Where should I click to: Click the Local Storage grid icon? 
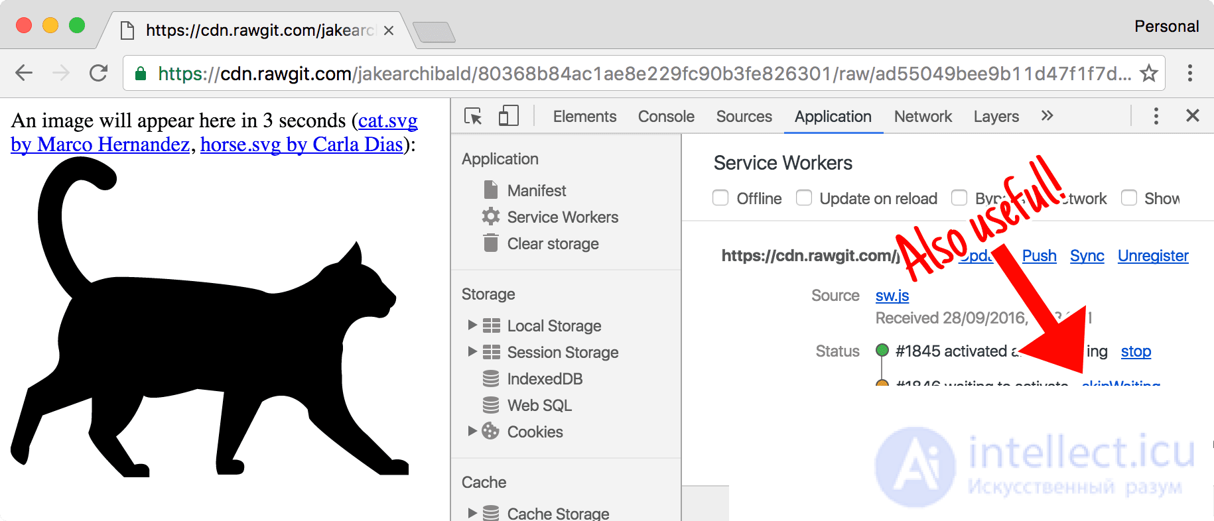pos(492,325)
